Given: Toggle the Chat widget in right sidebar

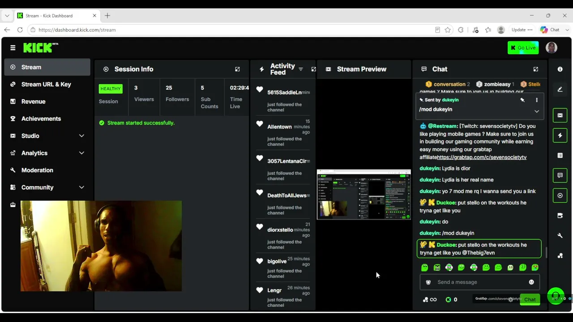Looking at the screenshot, I should 560,175.
